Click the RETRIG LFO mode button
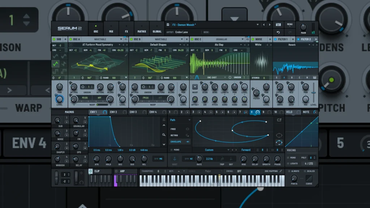Viewport: 370px width, 208px height. 180,135
